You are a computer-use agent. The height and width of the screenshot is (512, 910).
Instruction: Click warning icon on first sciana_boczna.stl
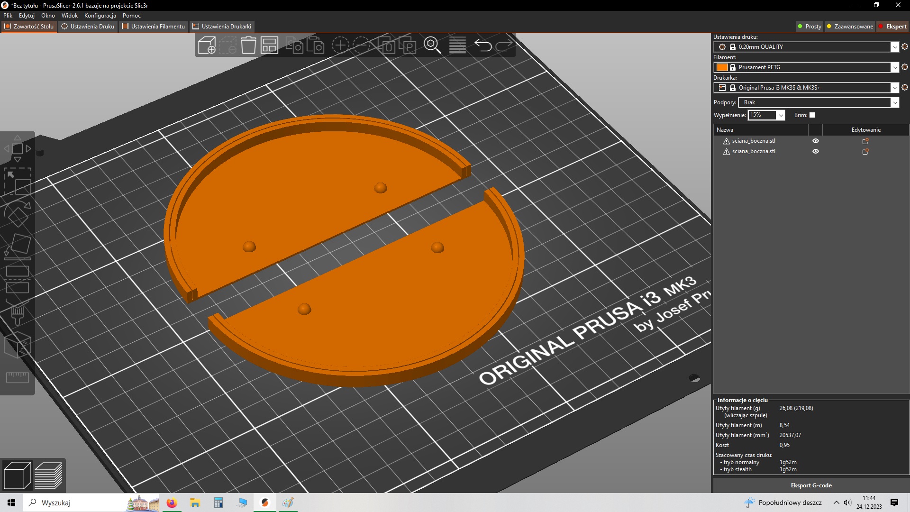[x=726, y=141]
